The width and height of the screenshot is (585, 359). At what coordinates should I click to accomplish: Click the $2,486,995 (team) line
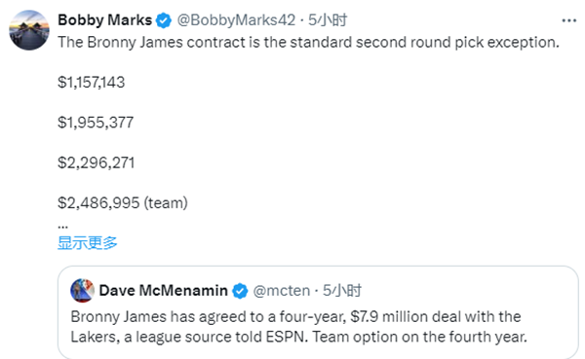coord(123,203)
